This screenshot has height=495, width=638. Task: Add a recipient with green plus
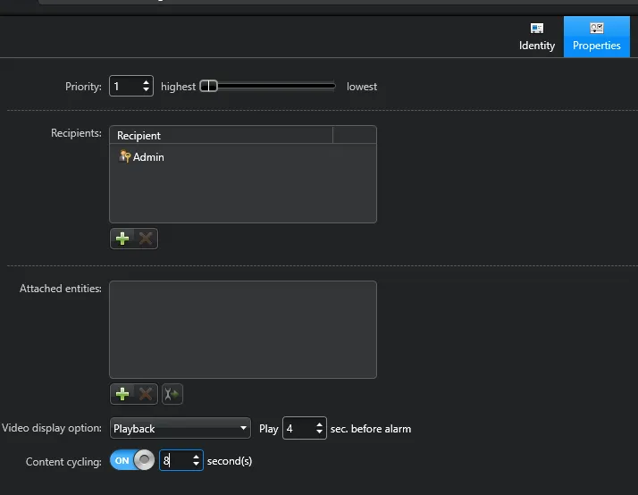click(122, 239)
